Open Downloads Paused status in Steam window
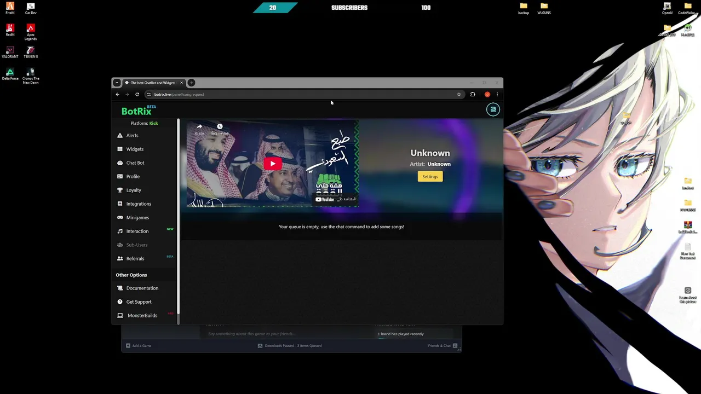This screenshot has height=394, width=701. tap(290, 345)
